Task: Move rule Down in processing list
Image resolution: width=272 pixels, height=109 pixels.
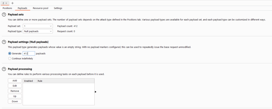Action: 15,101
